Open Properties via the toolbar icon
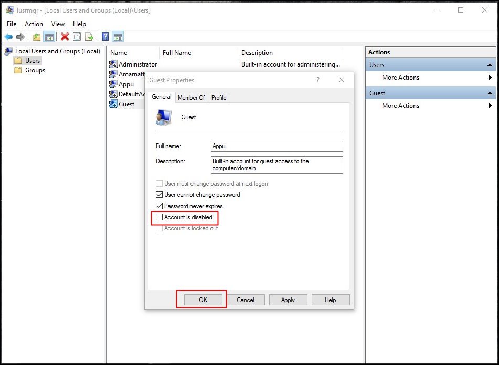 [77, 37]
